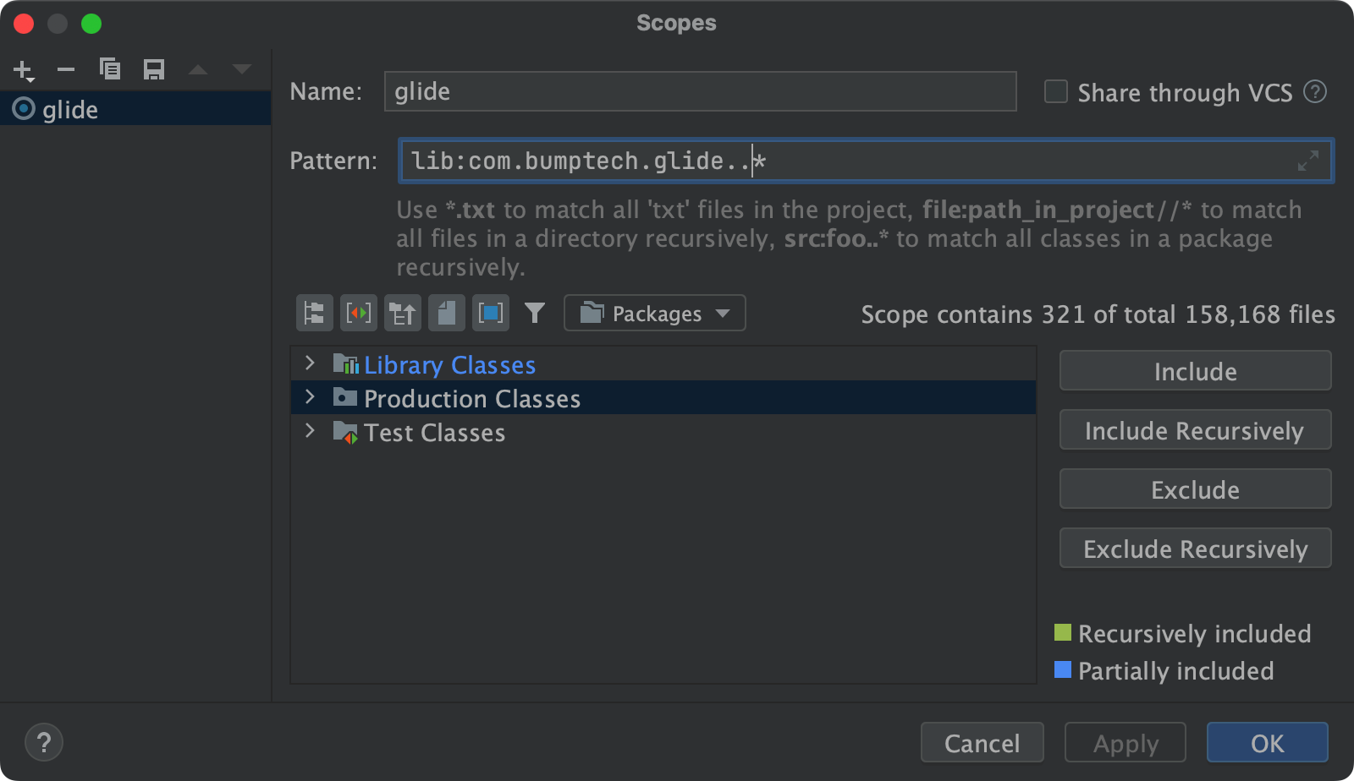This screenshot has width=1354, height=781.
Task: Click Include Recursively button
Action: [1195, 430]
